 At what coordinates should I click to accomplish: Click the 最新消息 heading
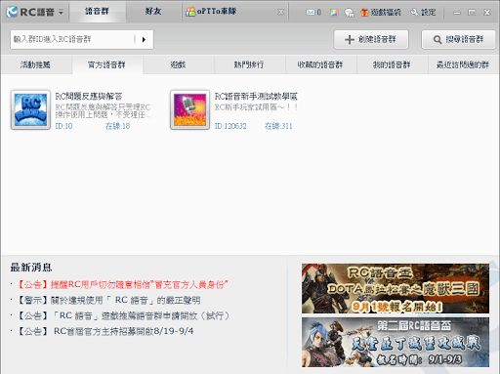[31, 268]
